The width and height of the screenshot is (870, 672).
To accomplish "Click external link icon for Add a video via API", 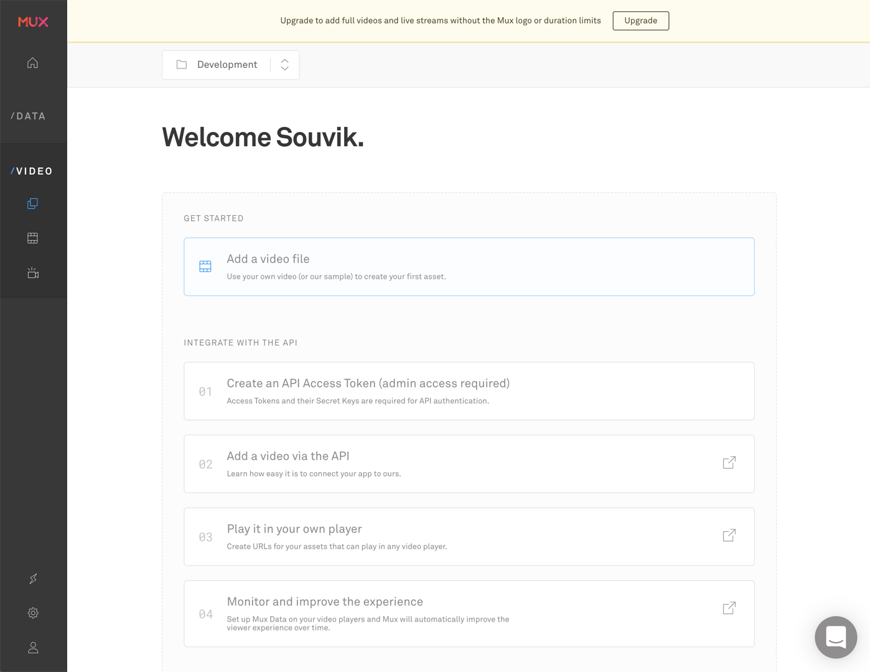I will [729, 462].
